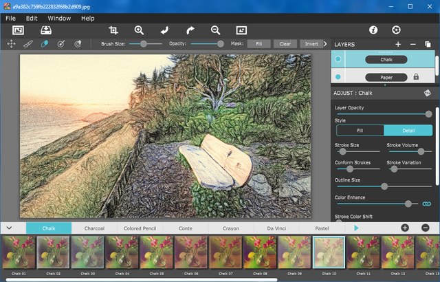Screen dimensions: 440x282
Task: Open the Info icon in toolbar
Action: pyautogui.click(x=373, y=30)
